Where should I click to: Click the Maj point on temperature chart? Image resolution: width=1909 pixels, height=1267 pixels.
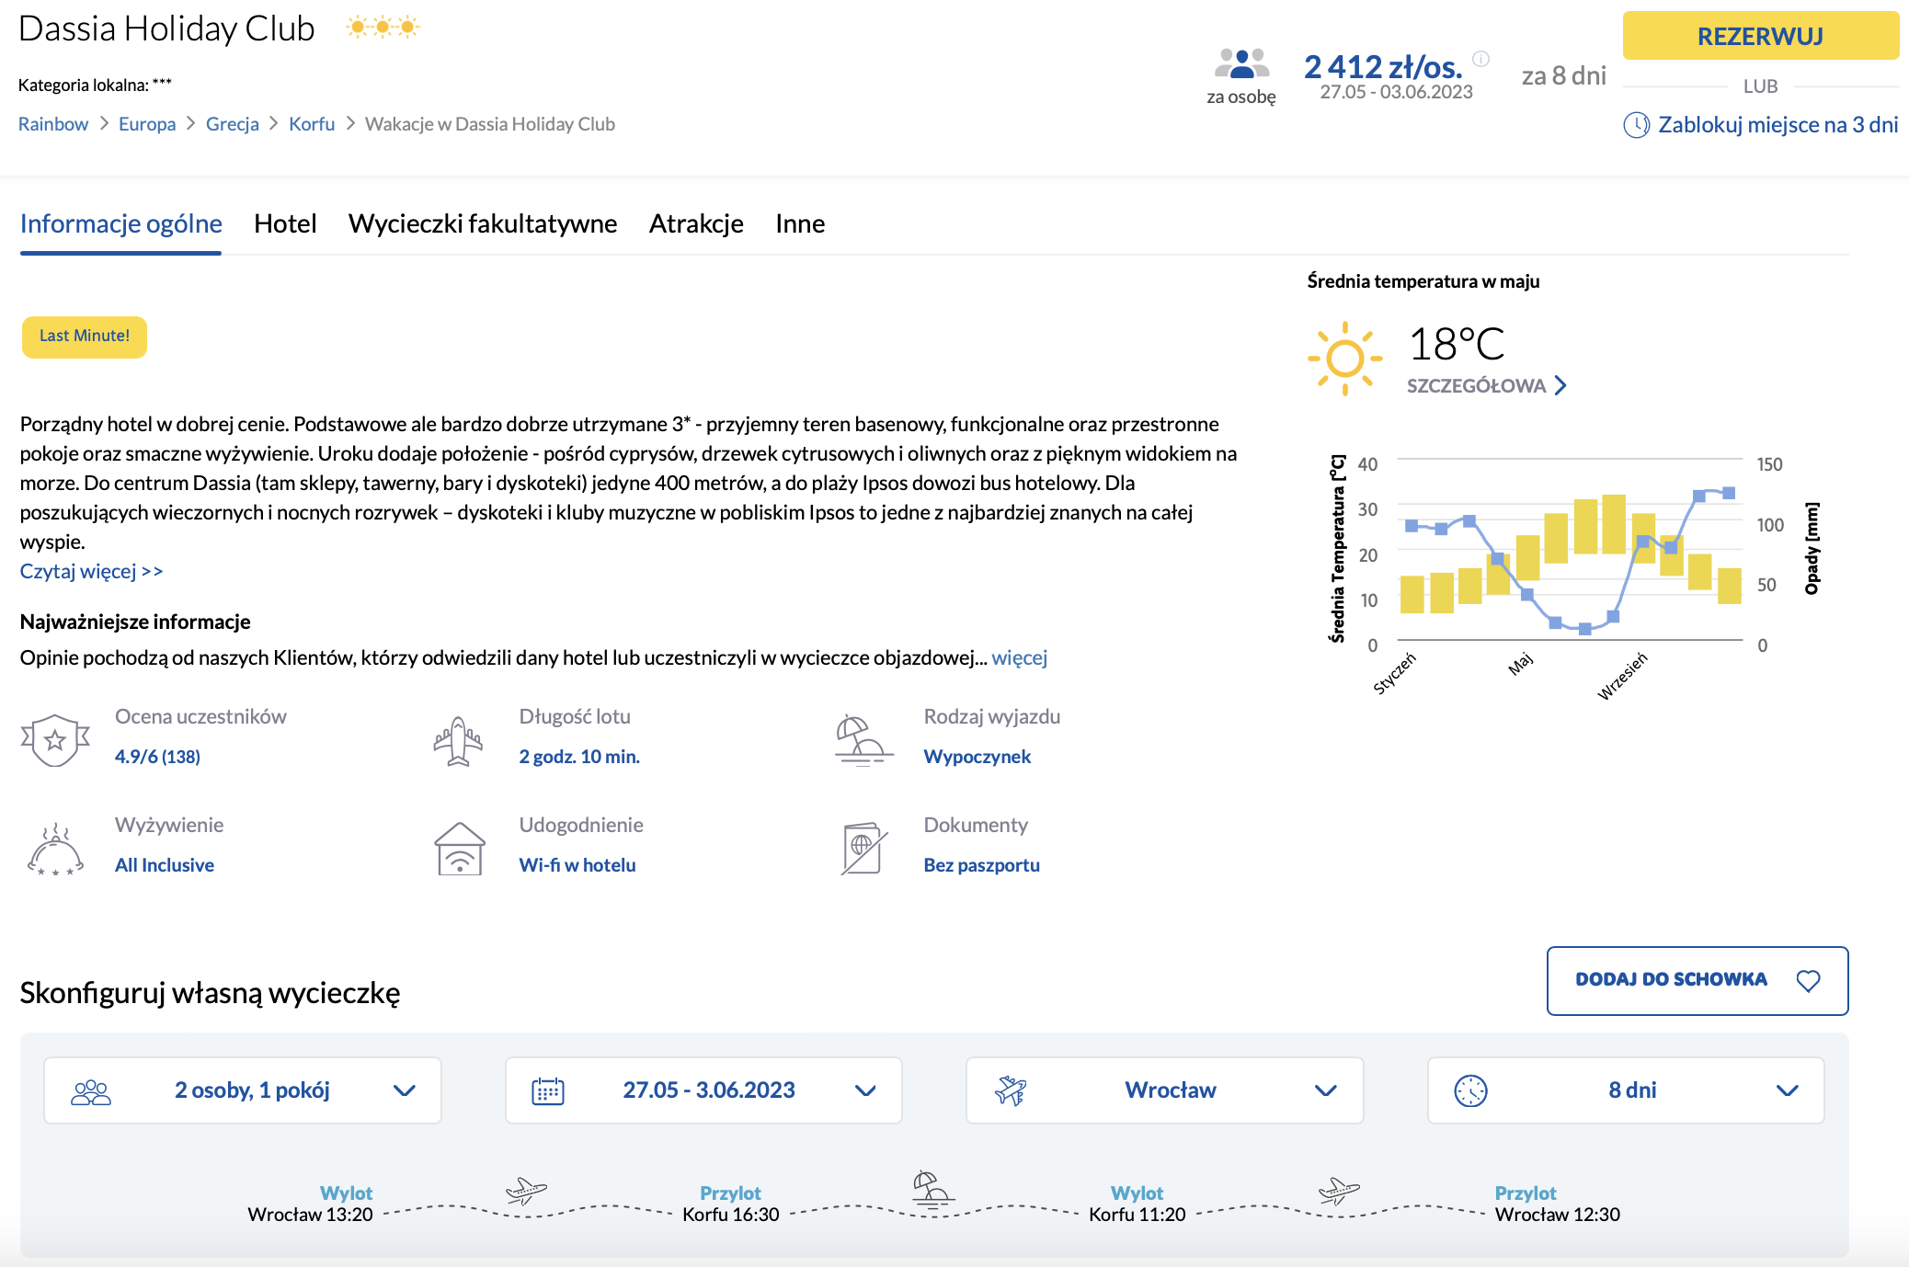point(1526,595)
